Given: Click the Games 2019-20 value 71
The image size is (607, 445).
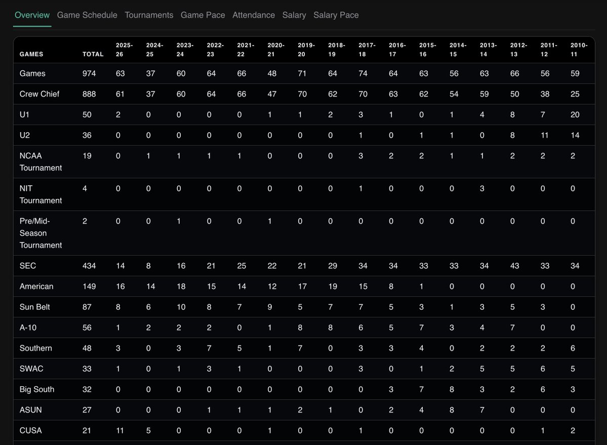Looking at the screenshot, I should coord(302,73).
